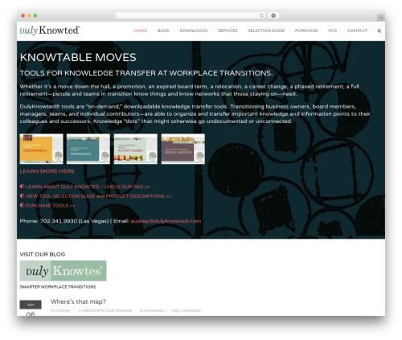Open the search magnifier icon in the navigation
The image size is (402, 340).
click(x=379, y=31)
